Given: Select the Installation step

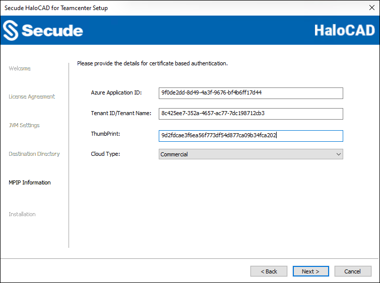Looking at the screenshot, I should 22,214.
